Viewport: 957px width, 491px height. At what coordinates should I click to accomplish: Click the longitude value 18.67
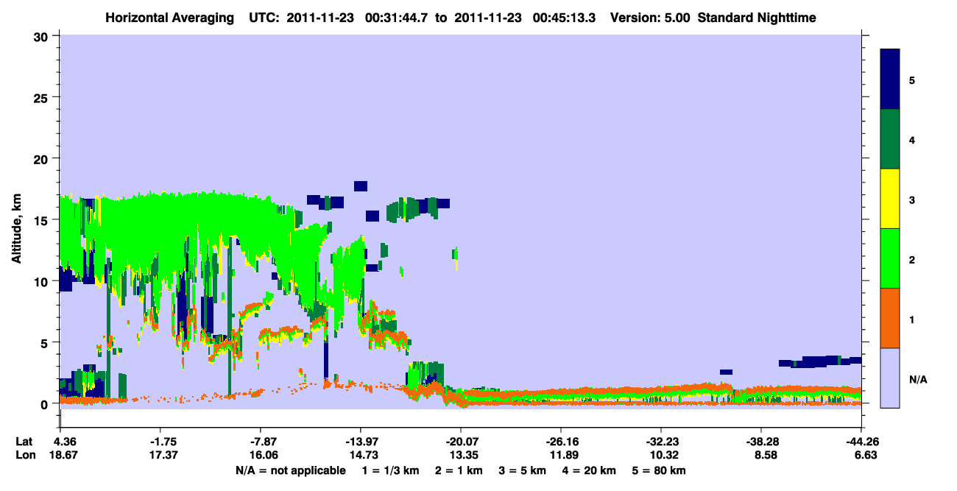tap(63, 456)
